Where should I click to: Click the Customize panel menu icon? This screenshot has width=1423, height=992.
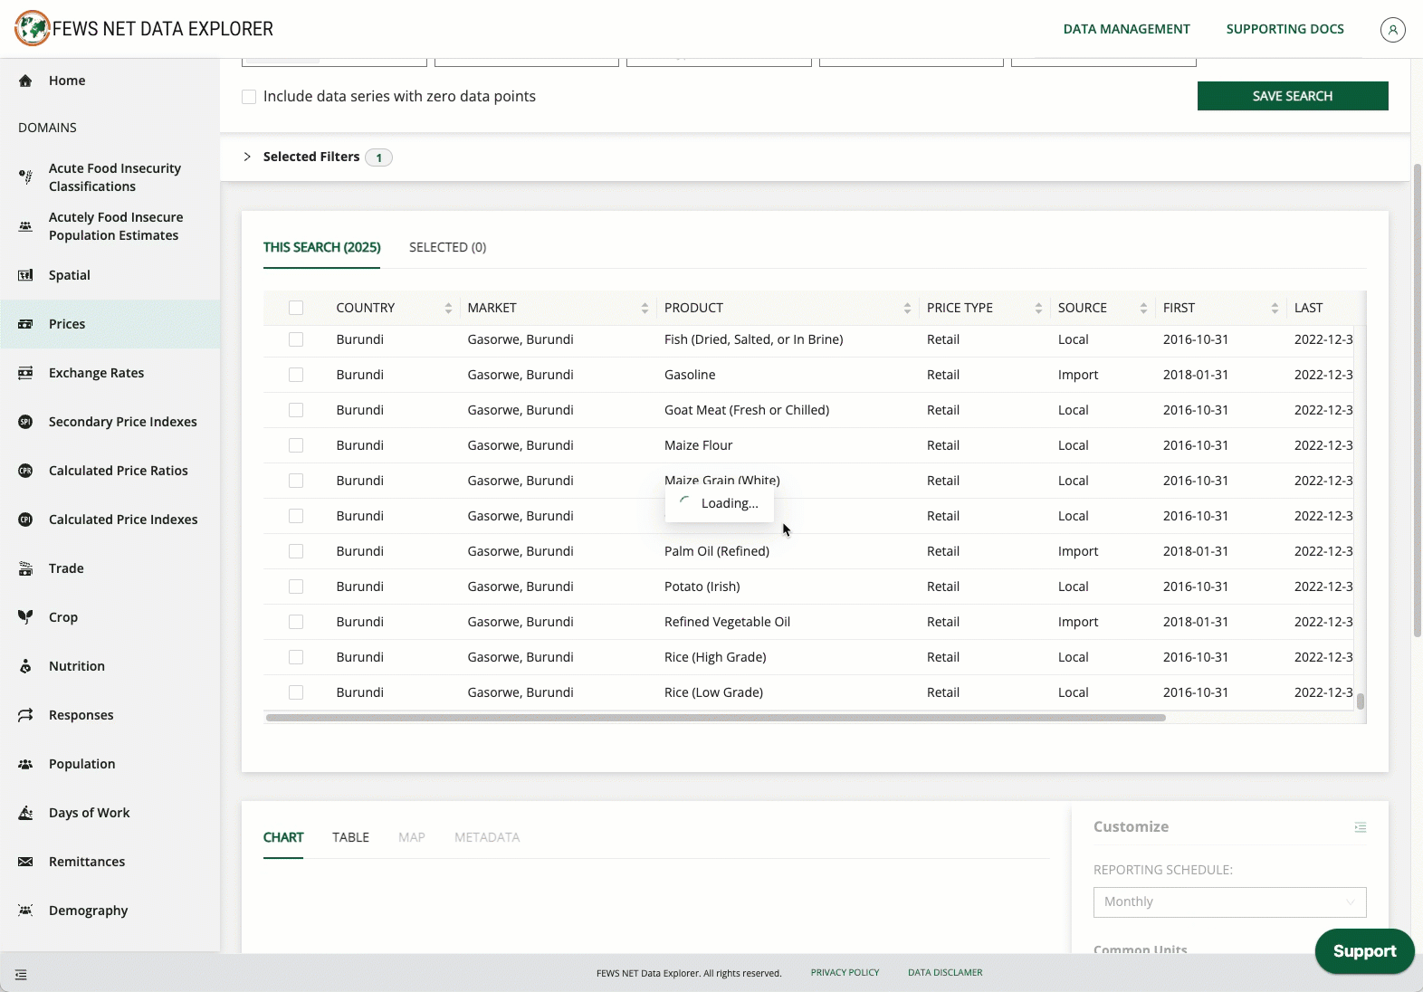[1360, 827]
